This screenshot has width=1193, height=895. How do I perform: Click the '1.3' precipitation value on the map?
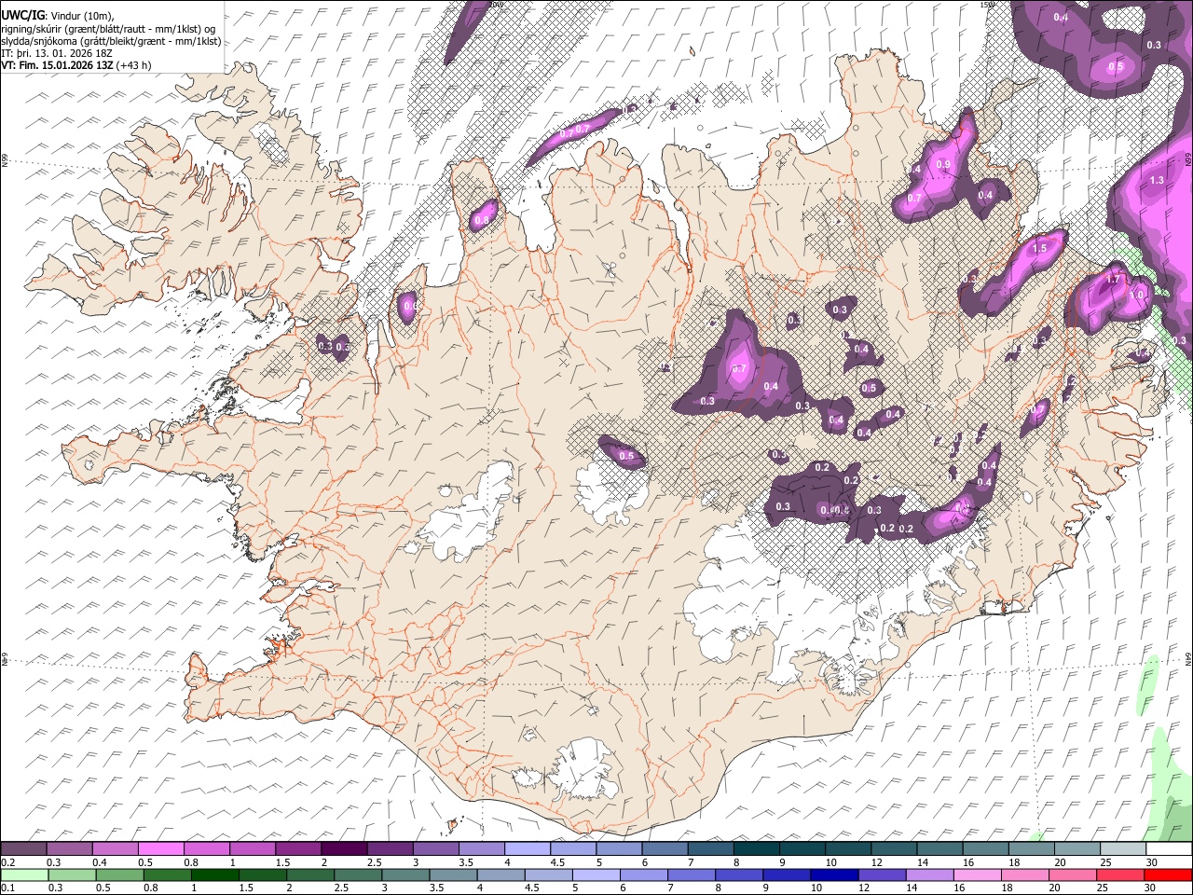1157,180
